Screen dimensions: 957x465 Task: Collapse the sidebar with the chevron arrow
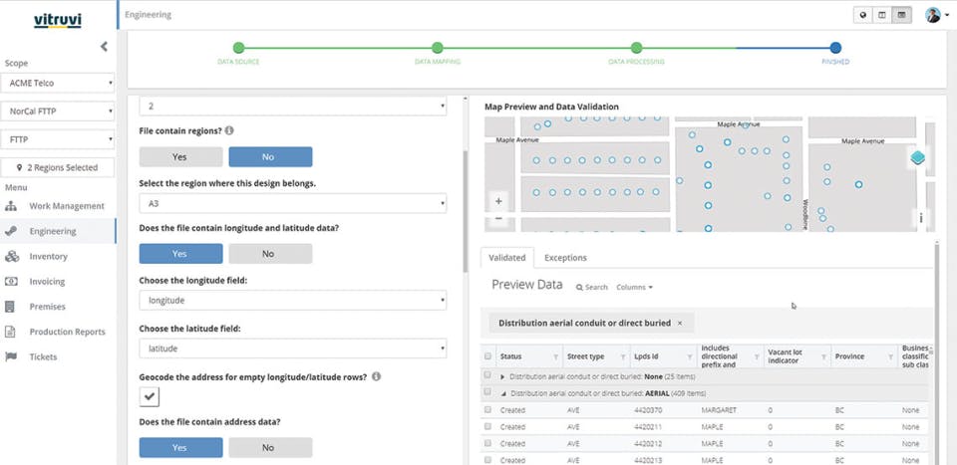(x=104, y=47)
